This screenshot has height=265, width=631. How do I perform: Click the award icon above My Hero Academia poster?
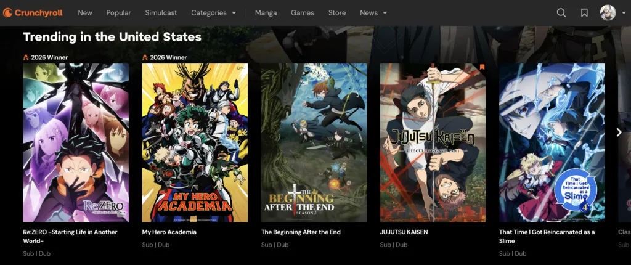tap(145, 57)
